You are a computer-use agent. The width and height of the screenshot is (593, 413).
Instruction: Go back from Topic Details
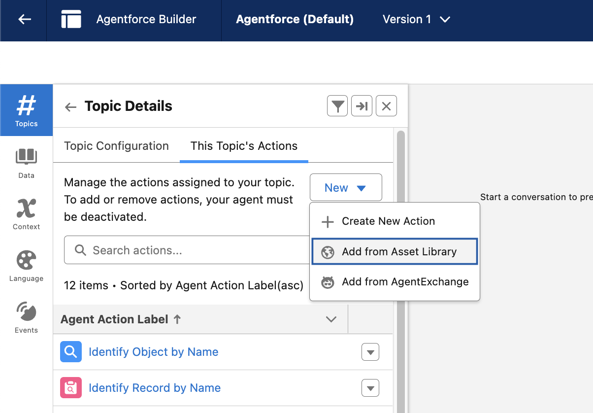(71, 107)
